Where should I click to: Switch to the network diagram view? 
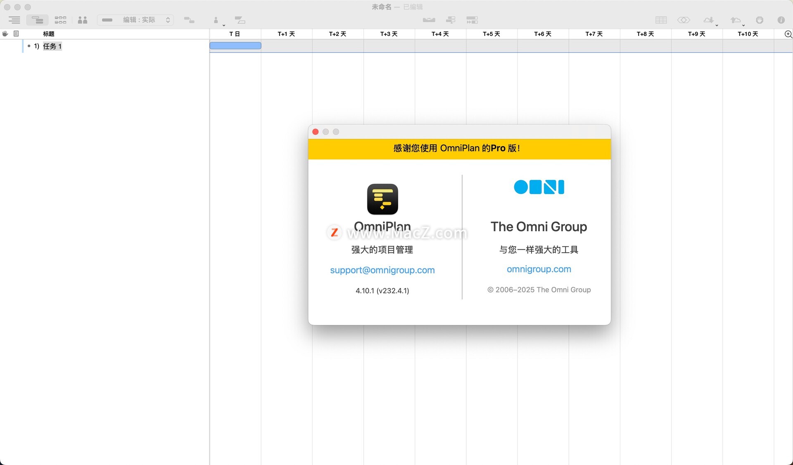60,20
